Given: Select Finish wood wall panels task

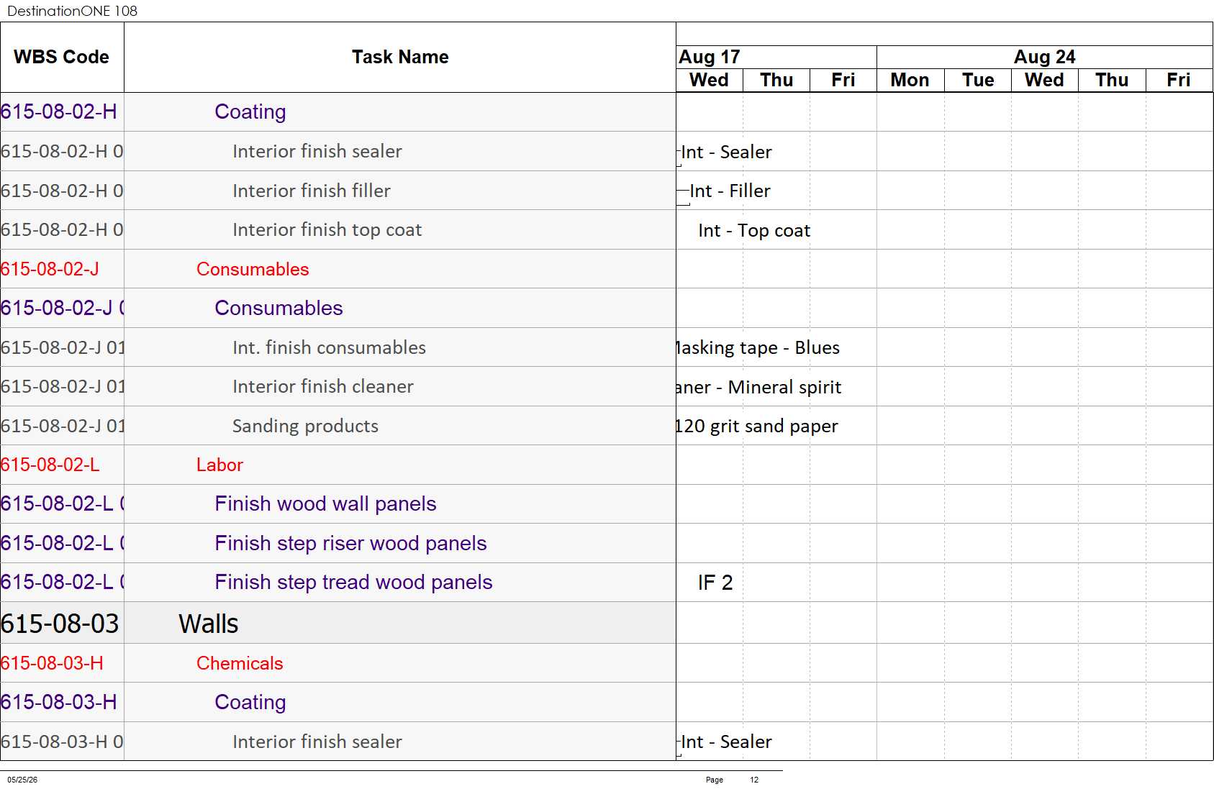Looking at the screenshot, I should pyautogui.click(x=325, y=503).
